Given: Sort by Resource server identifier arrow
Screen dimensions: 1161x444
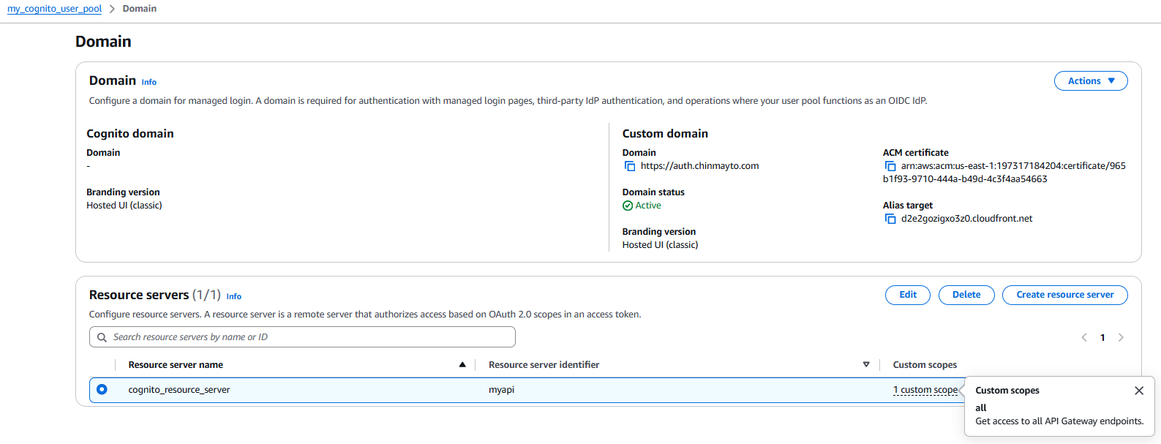Looking at the screenshot, I should click(866, 364).
